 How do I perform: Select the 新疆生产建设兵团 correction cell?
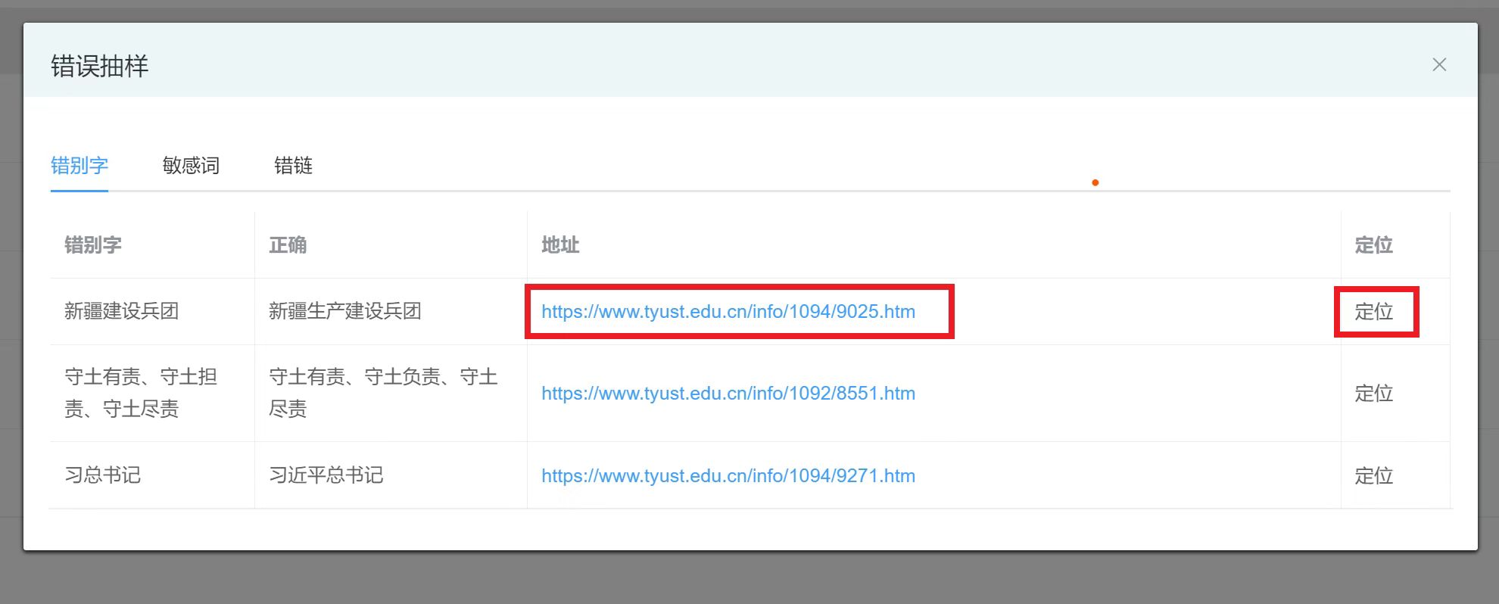pyautogui.click(x=344, y=311)
